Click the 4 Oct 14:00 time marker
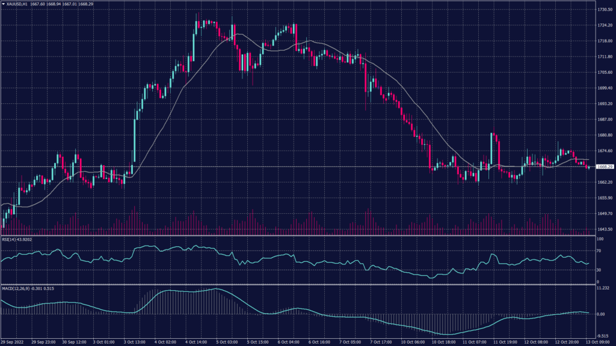The height and width of the screenshot is (346, 616). pos(197,341)
